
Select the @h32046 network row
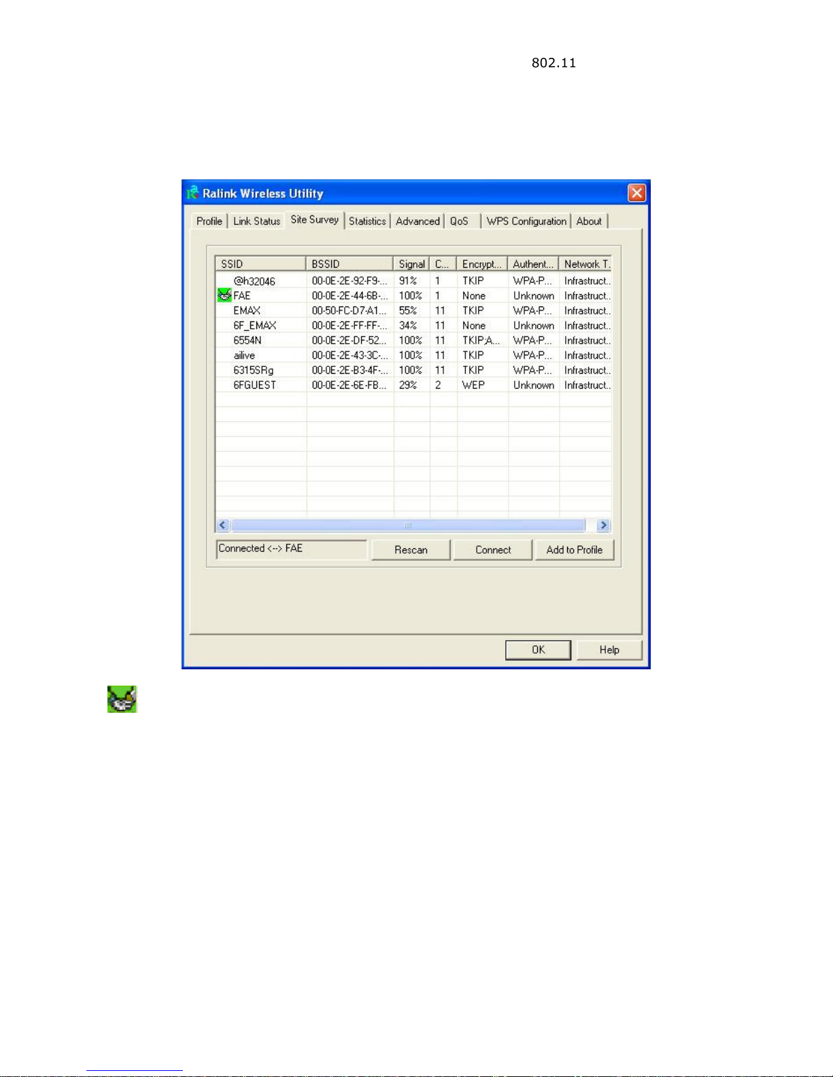click(413, 281)
